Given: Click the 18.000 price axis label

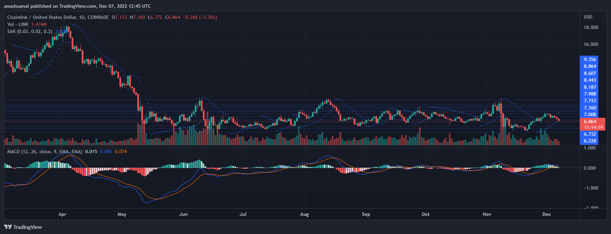Looking at the screenshot, I should click(x=591, y=27).
